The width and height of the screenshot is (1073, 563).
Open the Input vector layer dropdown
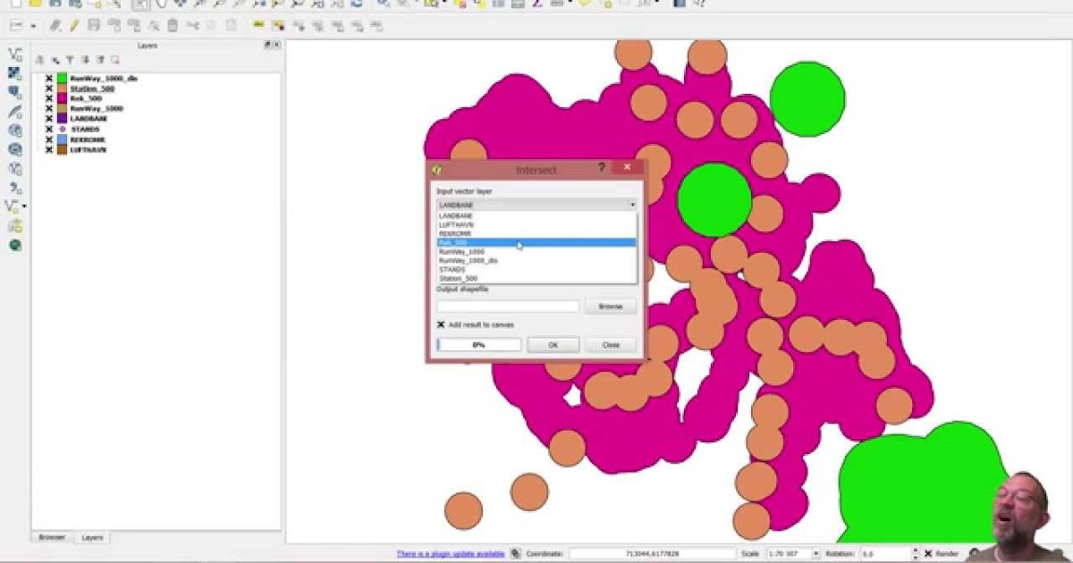[631, 203]
